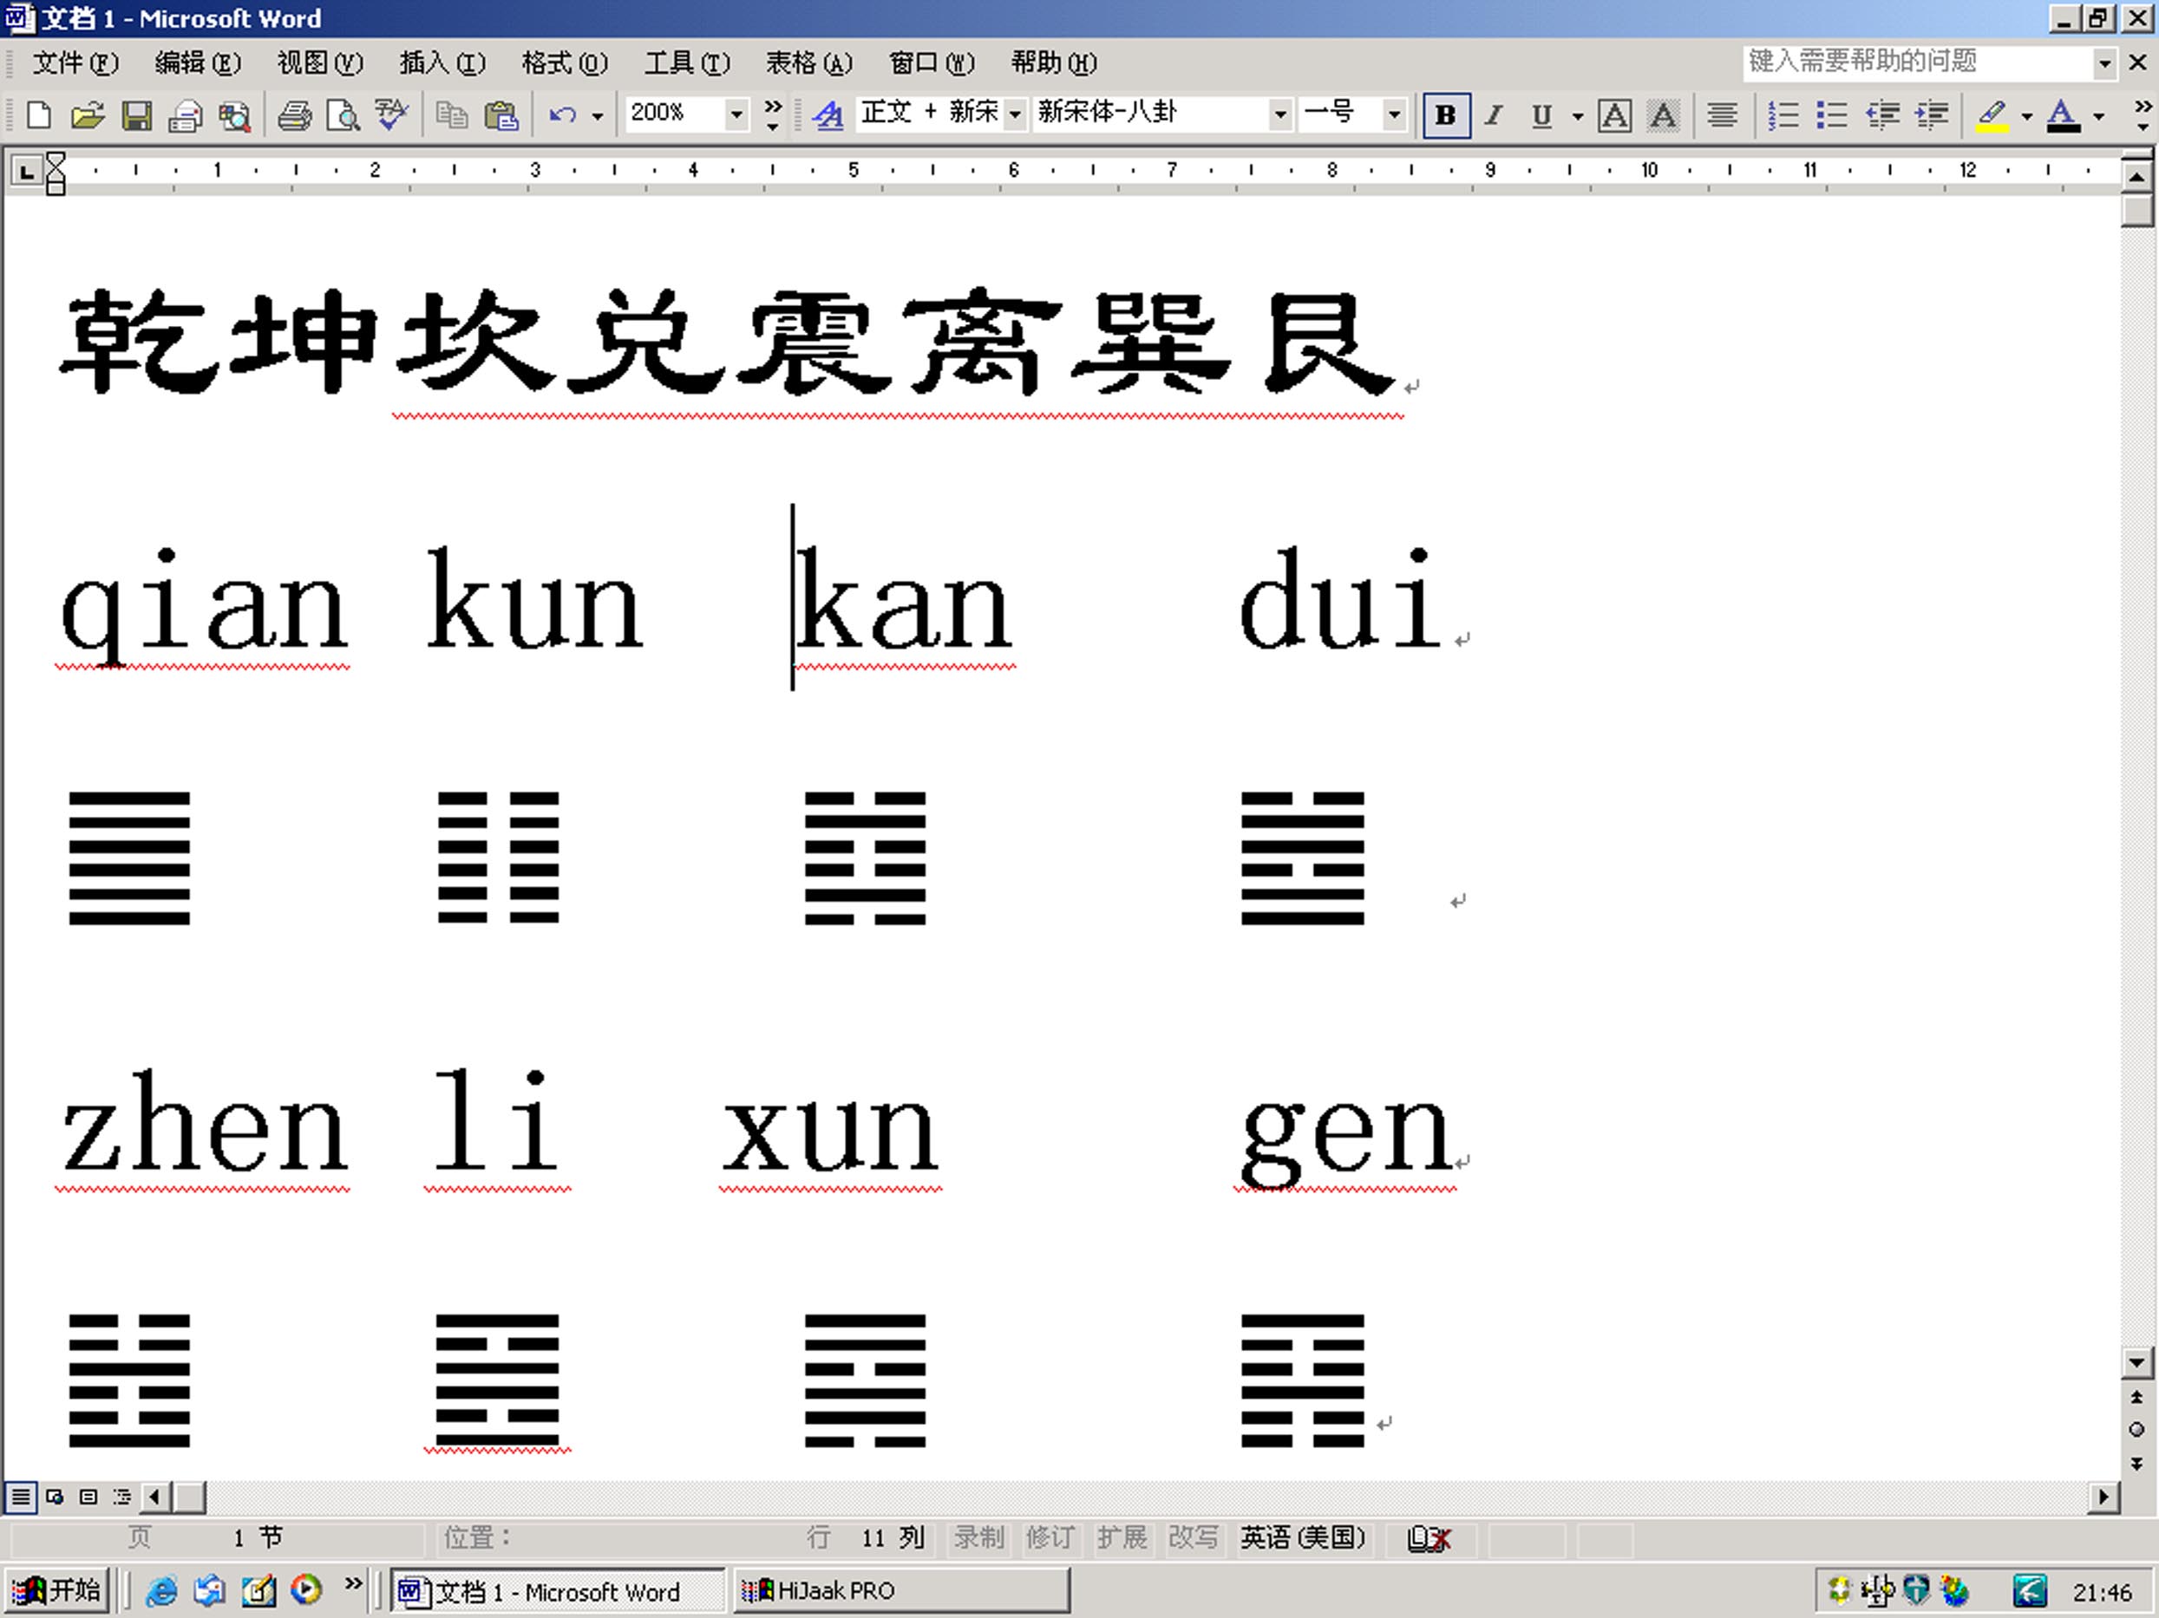Image resolution: width=2159 pixels, height=1618 pixels.
Task: Switch to Web Layout view button
Action: (x=55, y=1496)
